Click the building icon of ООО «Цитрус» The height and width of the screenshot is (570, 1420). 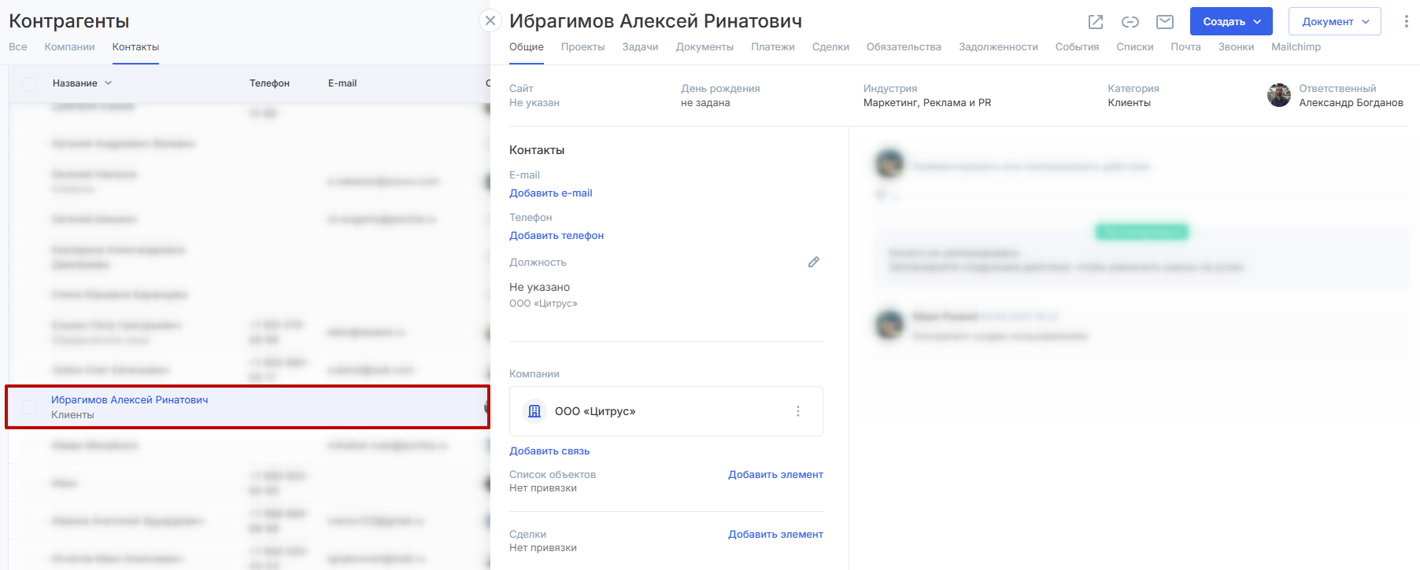pyautogui.click(x=534, y=411)
